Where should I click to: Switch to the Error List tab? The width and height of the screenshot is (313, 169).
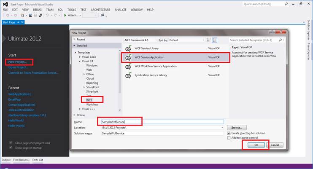coord(38,160)
